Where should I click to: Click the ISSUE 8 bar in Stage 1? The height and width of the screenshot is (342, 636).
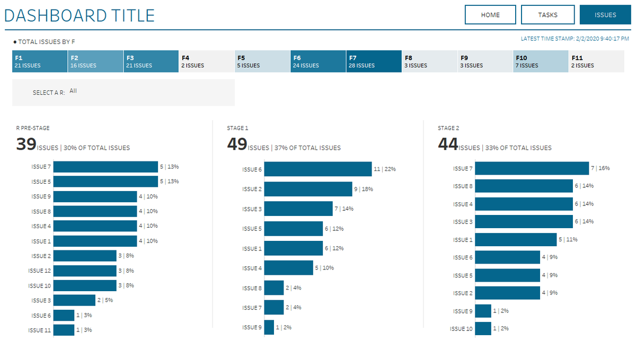coord(274,288)
